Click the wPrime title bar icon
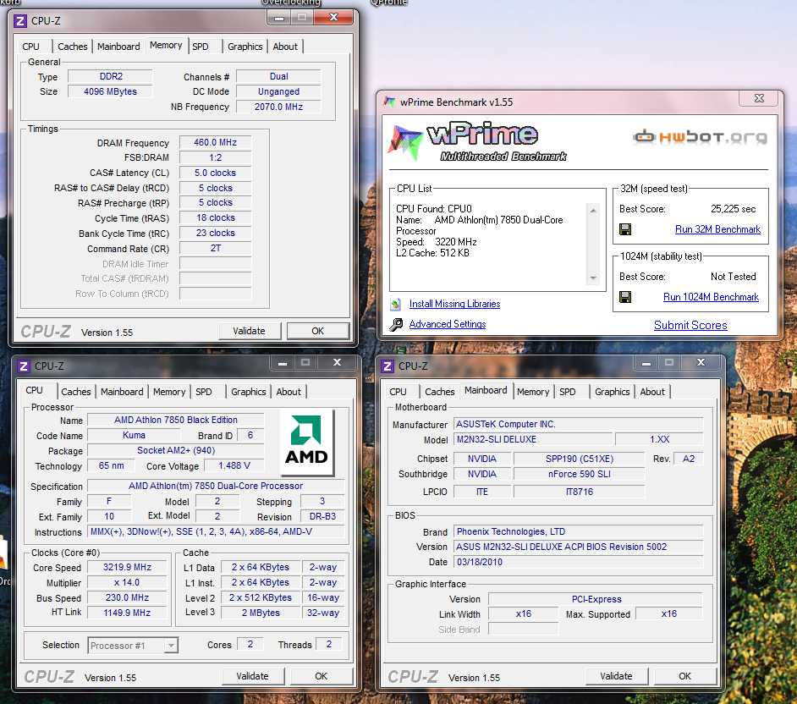The image size is (797, 704). pyautogui.click(x=389, y=102)
